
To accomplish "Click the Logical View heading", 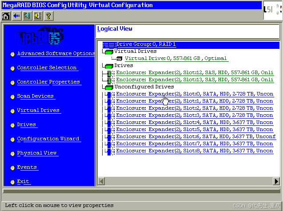I will 115,29.
